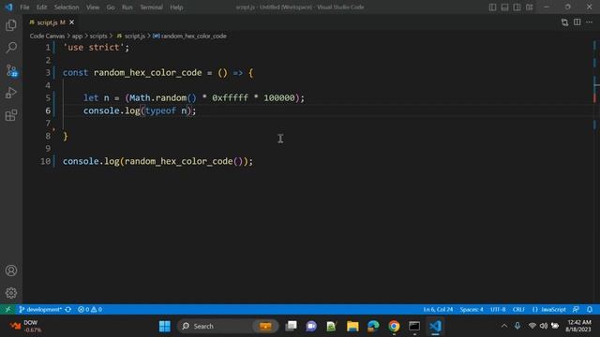Open the Go menu
The image size is (600, 337).
[111, 7]
